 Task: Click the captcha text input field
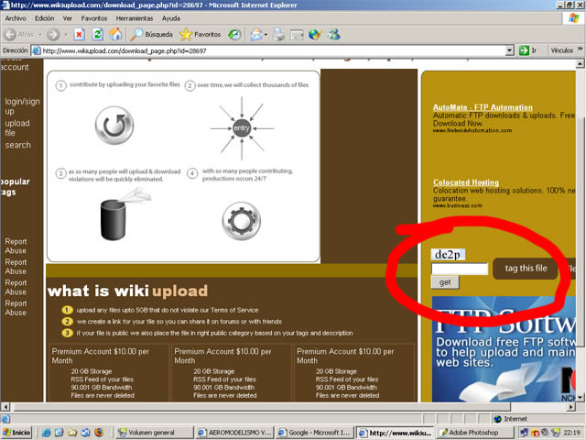[x=460, y=269]
